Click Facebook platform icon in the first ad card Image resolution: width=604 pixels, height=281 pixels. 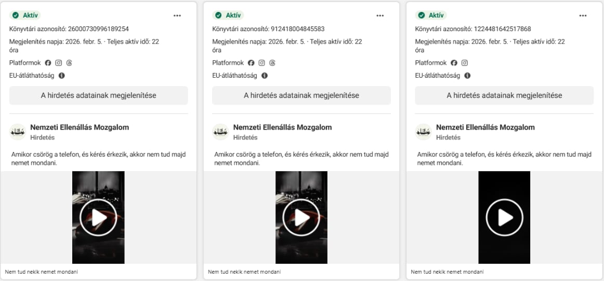48,63
